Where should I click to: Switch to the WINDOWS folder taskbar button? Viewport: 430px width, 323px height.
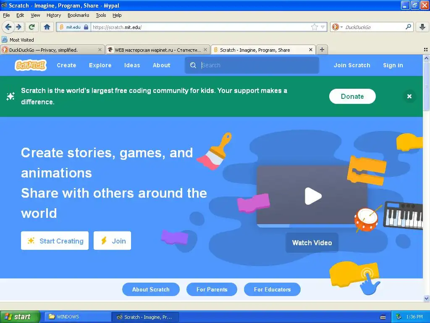78,317
